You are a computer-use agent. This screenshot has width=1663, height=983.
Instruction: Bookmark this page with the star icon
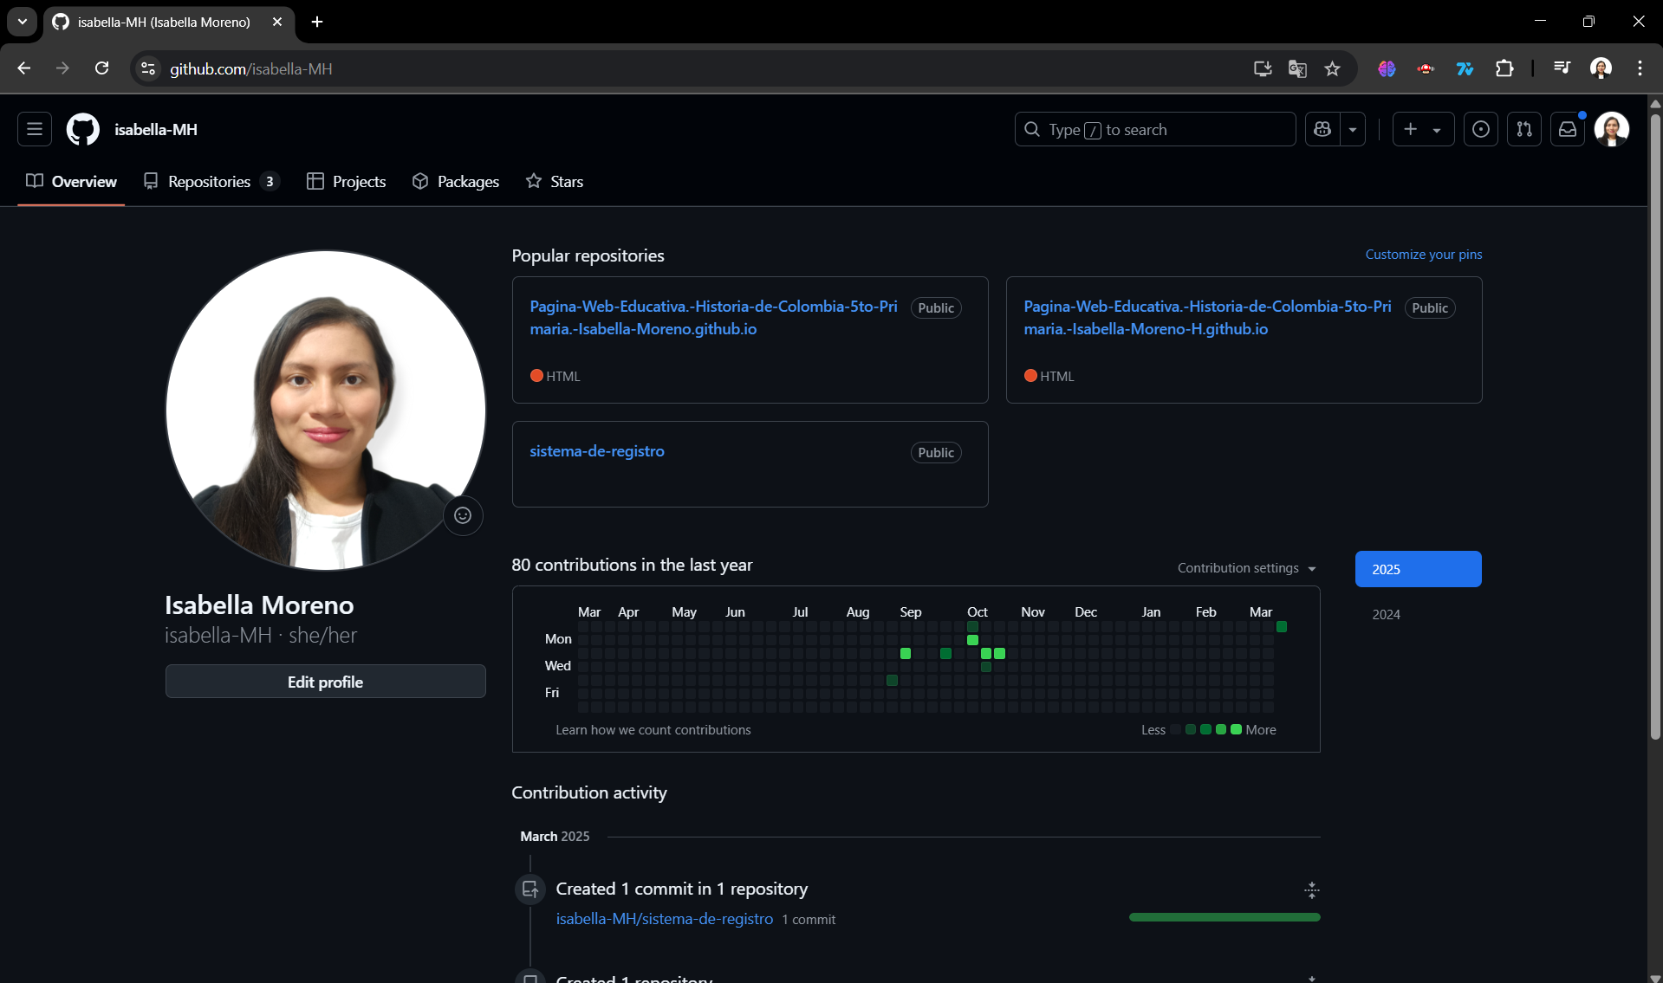click(1332, 68)
